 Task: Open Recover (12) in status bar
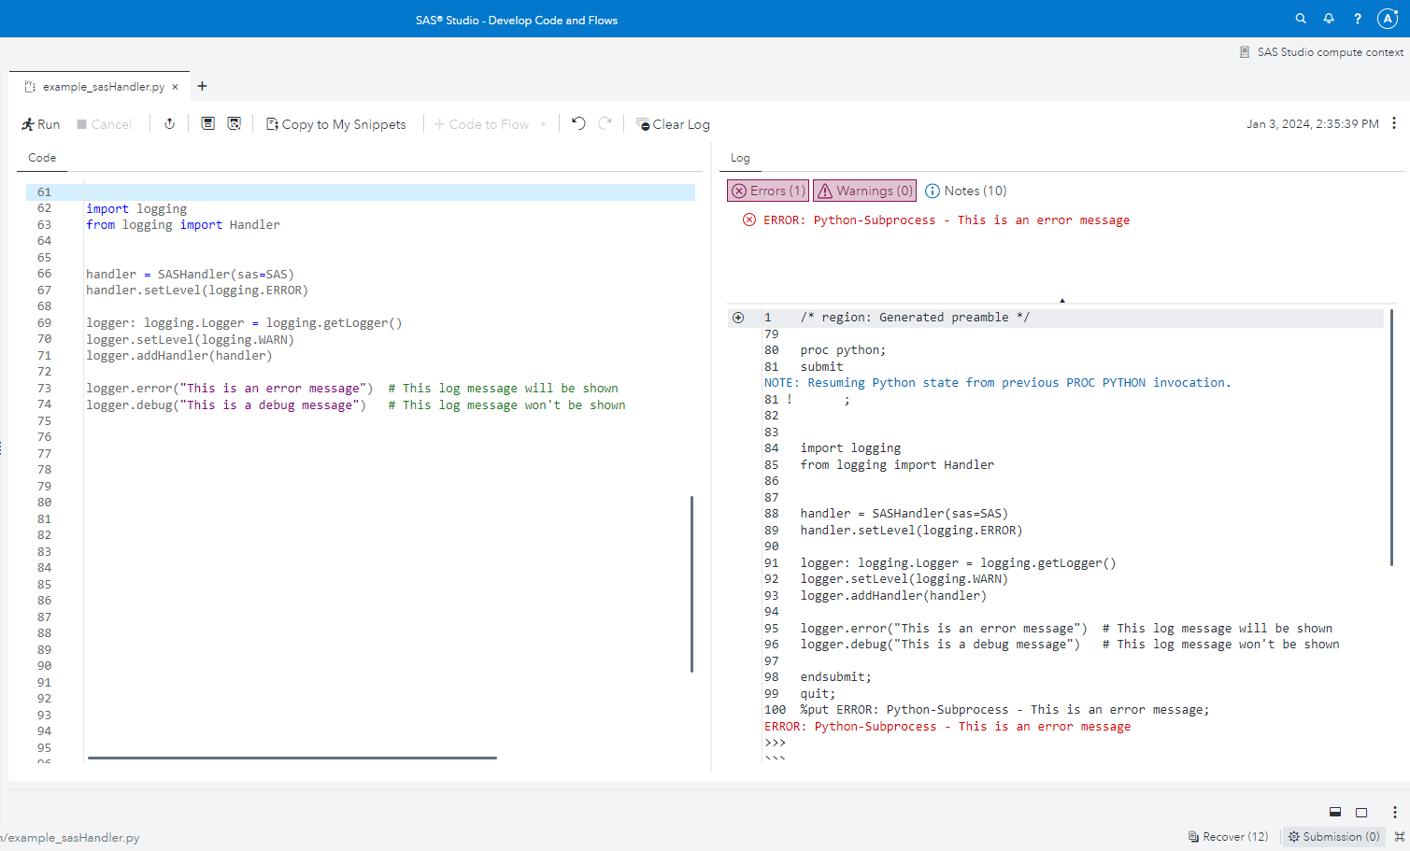[x=1228, y=837]
